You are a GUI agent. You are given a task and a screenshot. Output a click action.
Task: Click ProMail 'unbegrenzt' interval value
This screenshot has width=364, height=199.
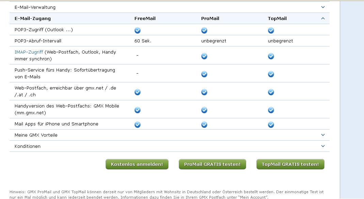pyautogui.click(x=214, y=41)
